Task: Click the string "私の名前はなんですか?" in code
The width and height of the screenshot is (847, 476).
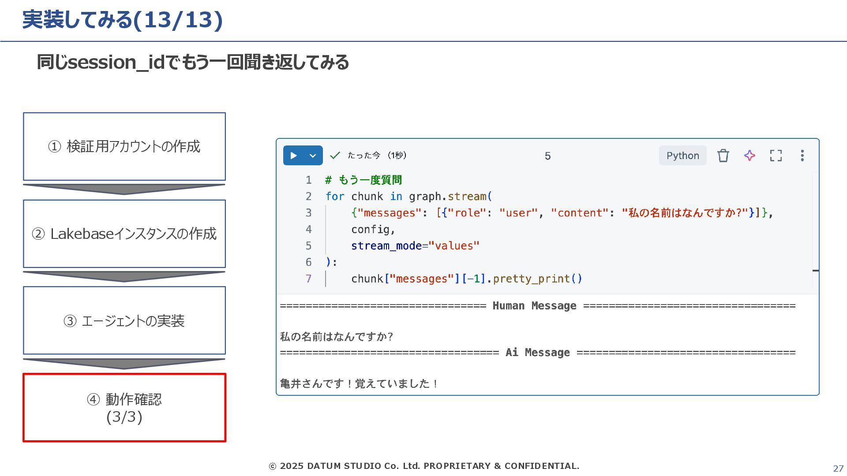Action: pyautogui.click(x=685, y=213)
